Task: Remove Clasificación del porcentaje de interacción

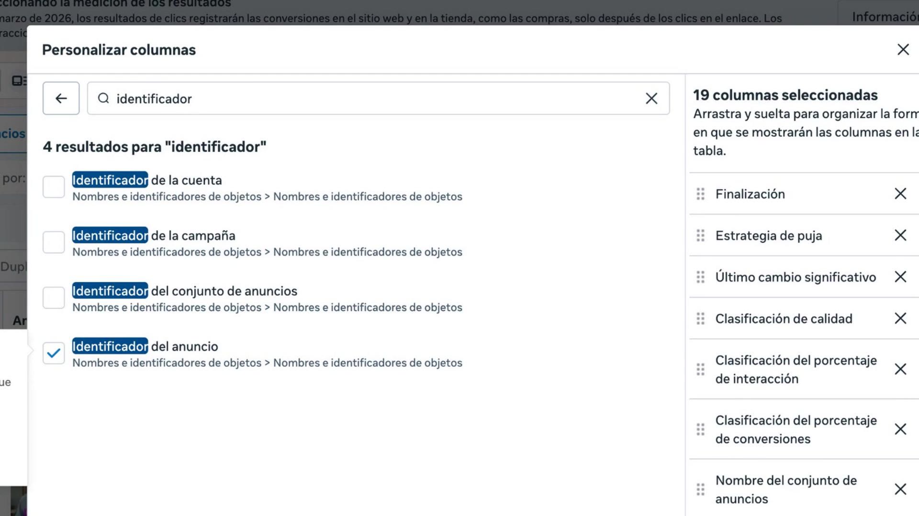Action: click(900, 369)
